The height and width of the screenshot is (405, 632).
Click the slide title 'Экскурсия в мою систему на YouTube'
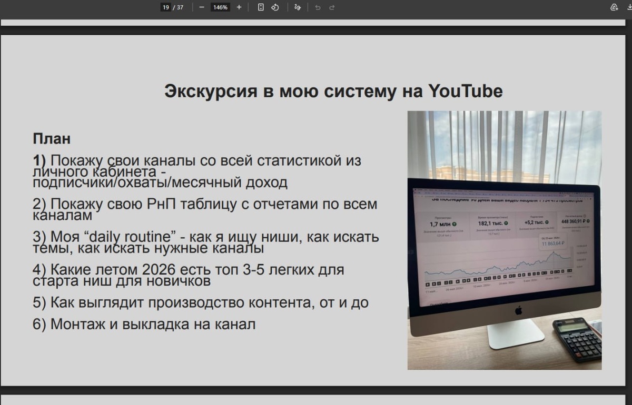[x=333, y=91]
